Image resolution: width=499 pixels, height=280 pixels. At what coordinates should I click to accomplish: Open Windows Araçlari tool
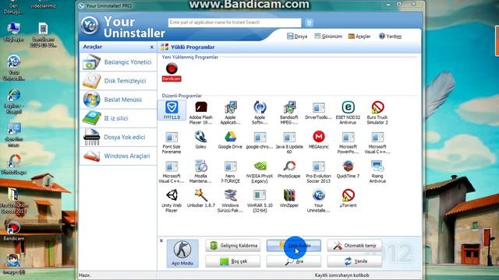pos(118,156)
